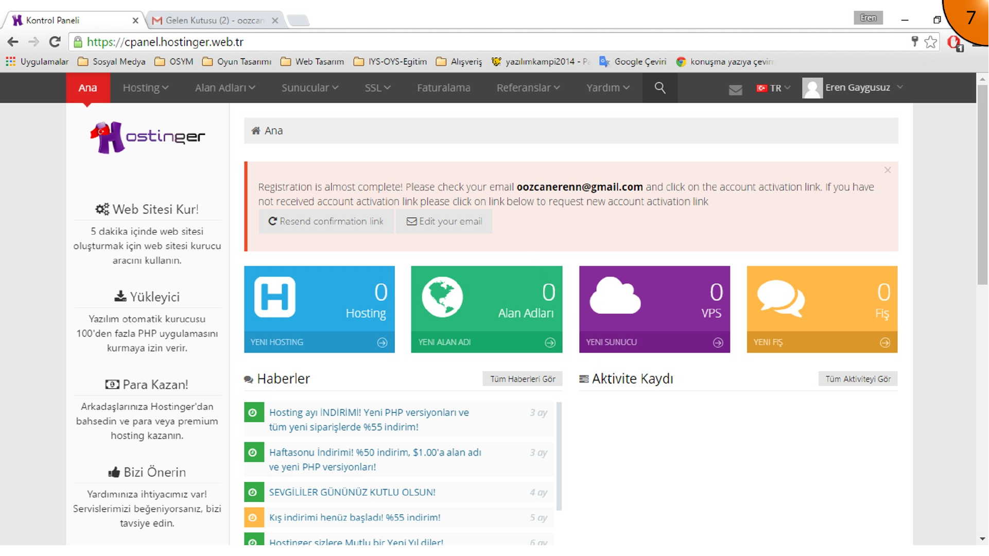Open the Kış indirimi henüz başladı news link
Viewport: 989px width, 556px height.
355,517
